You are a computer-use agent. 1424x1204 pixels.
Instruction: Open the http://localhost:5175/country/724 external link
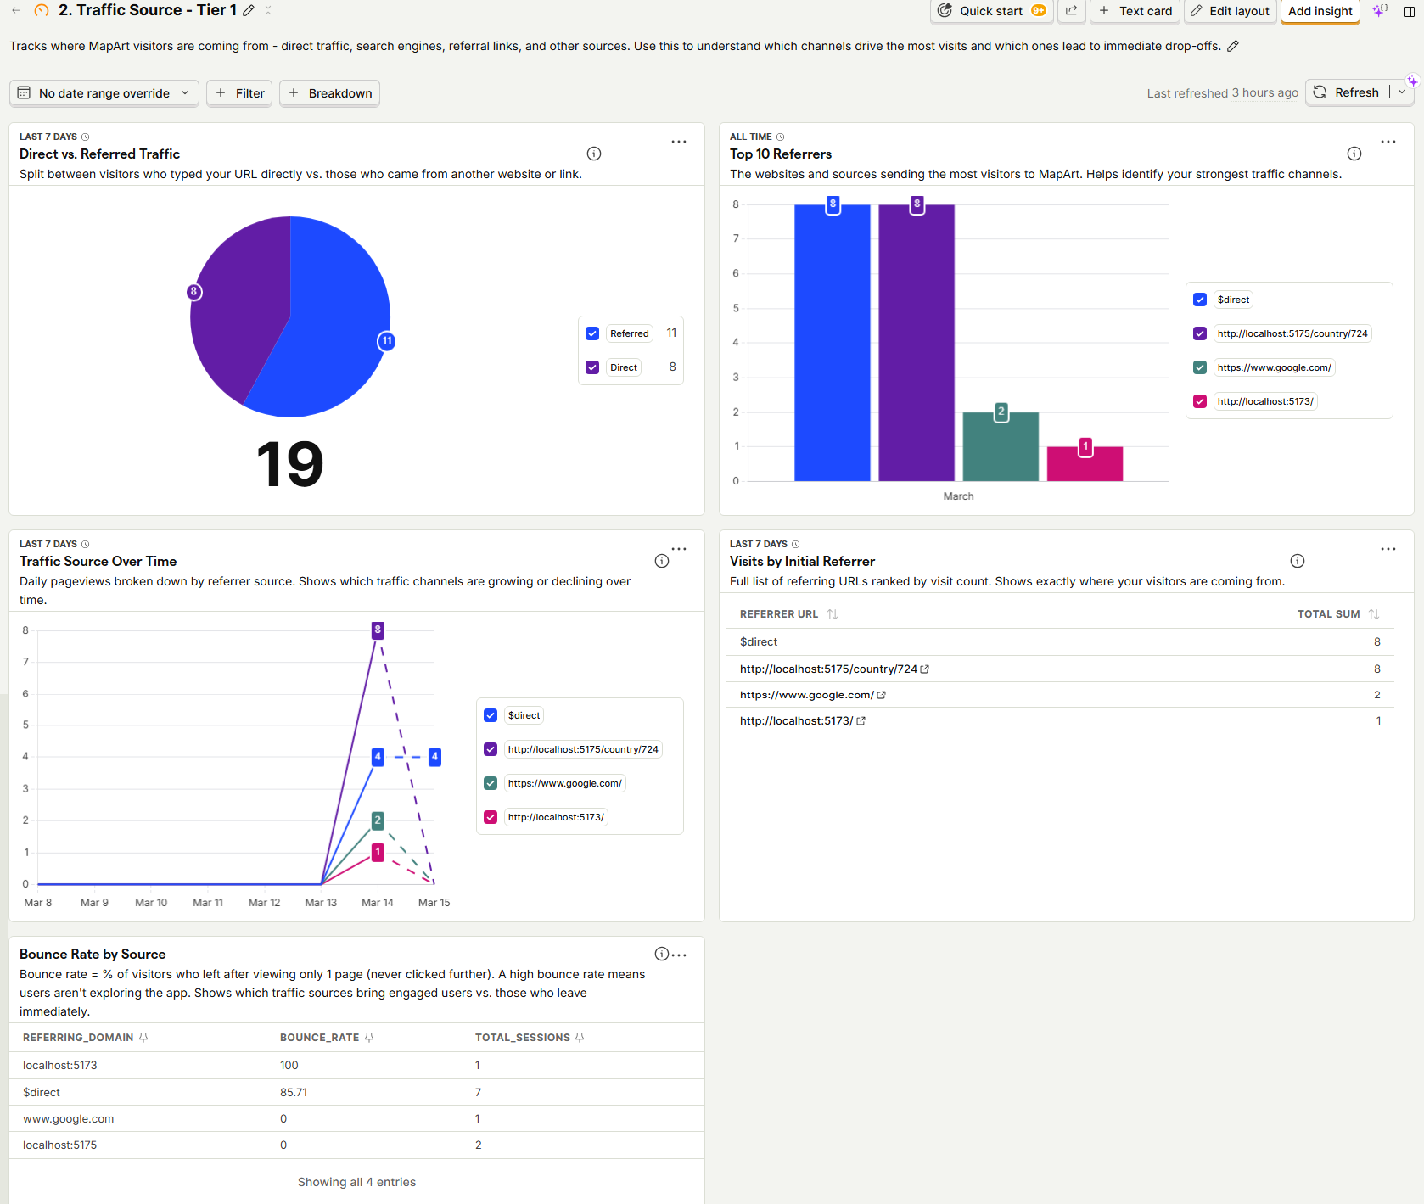[x=924, y=669]
